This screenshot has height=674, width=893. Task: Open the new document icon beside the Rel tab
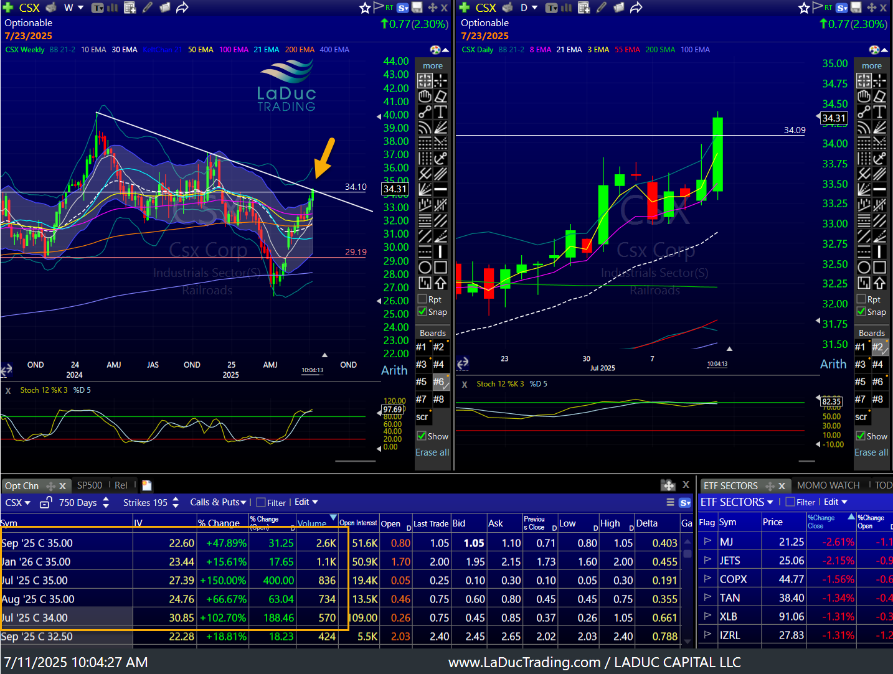point(147,485)
